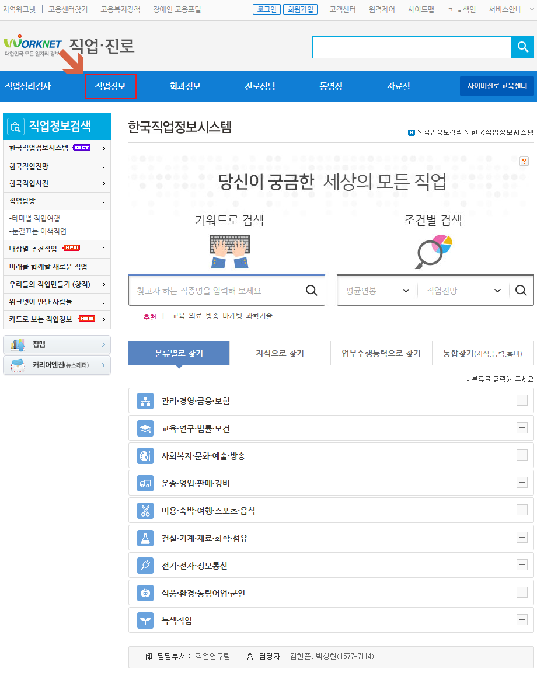Open 한국직업전망 in the sidebar

click(x=57, y=166)
